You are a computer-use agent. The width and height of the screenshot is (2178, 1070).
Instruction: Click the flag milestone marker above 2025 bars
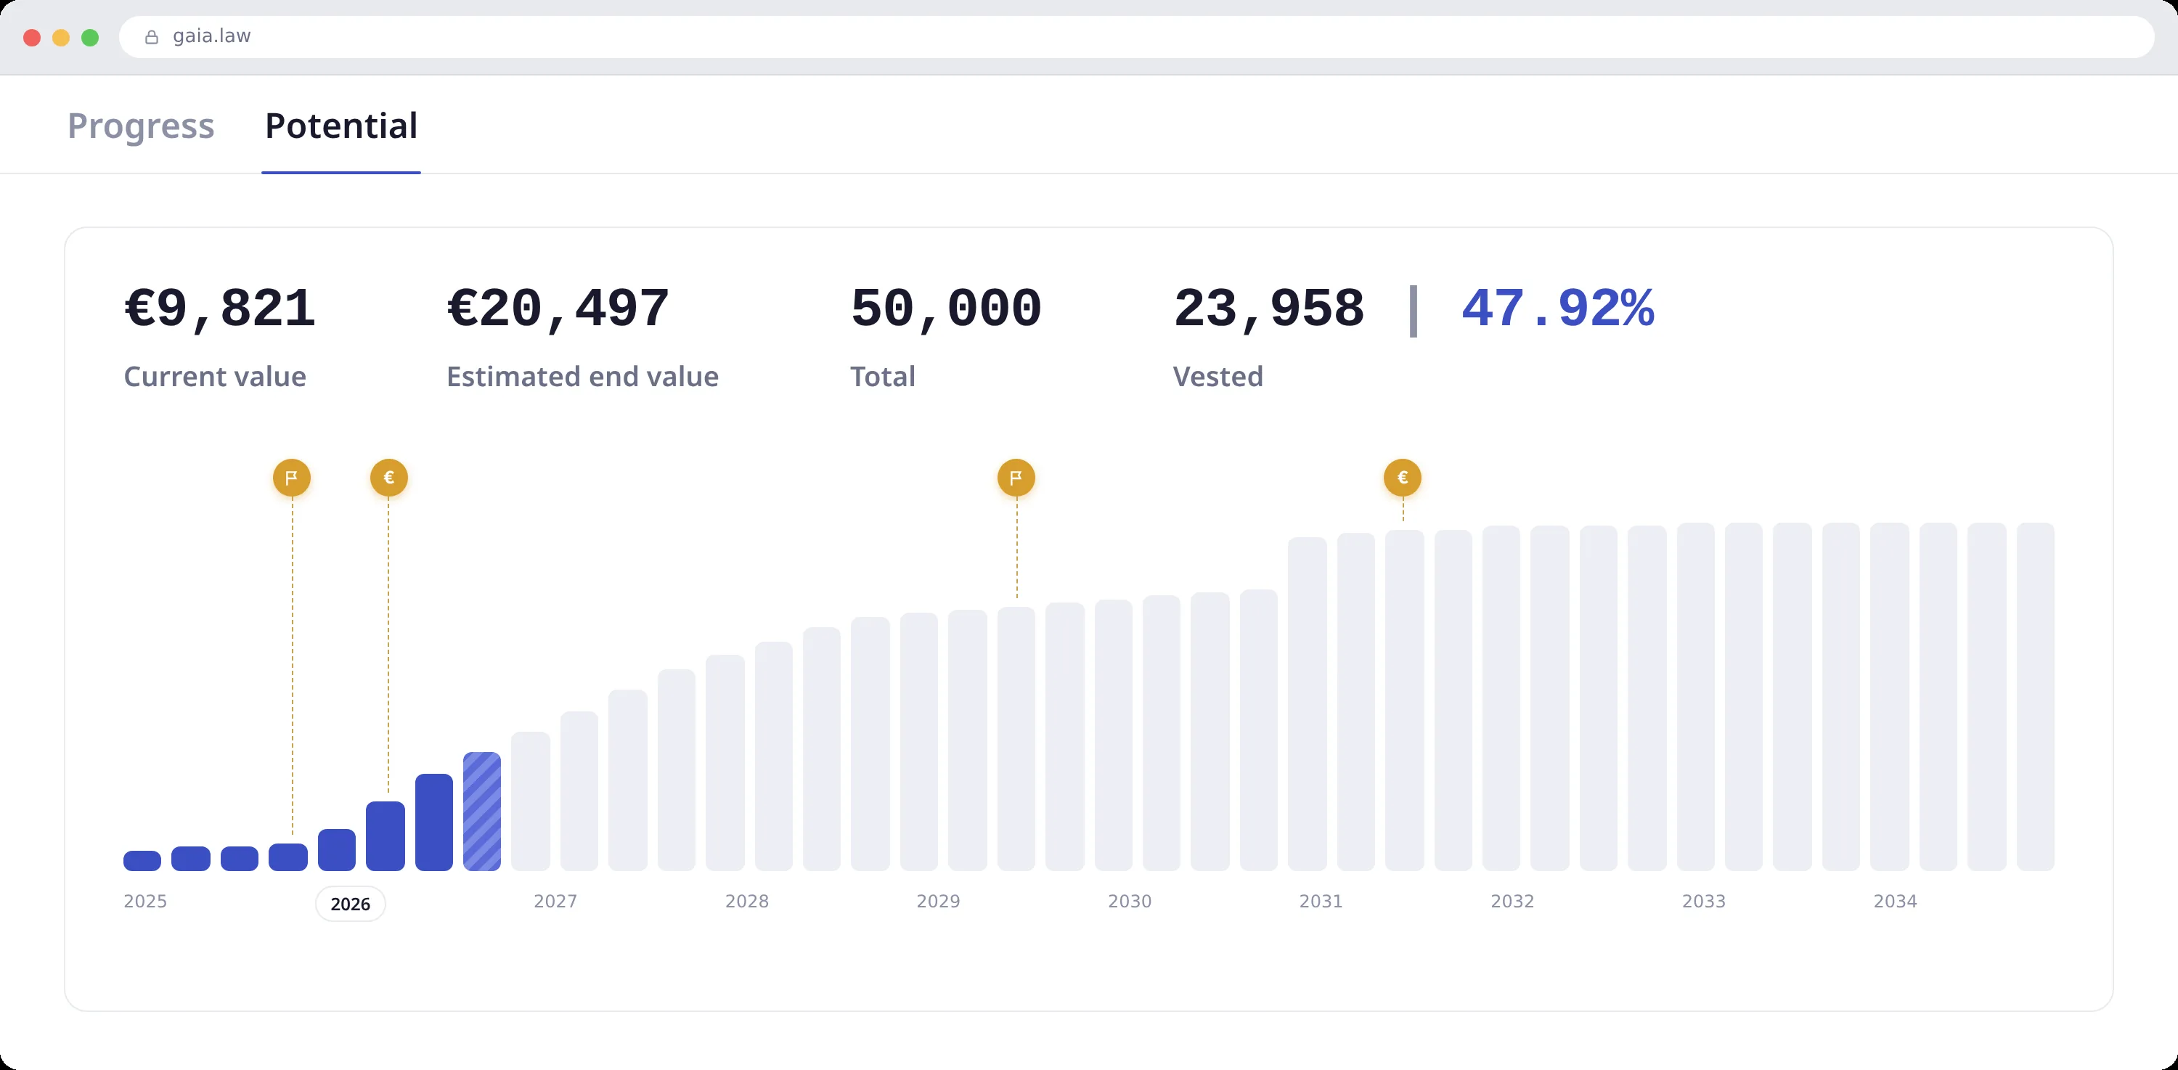point(292,478)
